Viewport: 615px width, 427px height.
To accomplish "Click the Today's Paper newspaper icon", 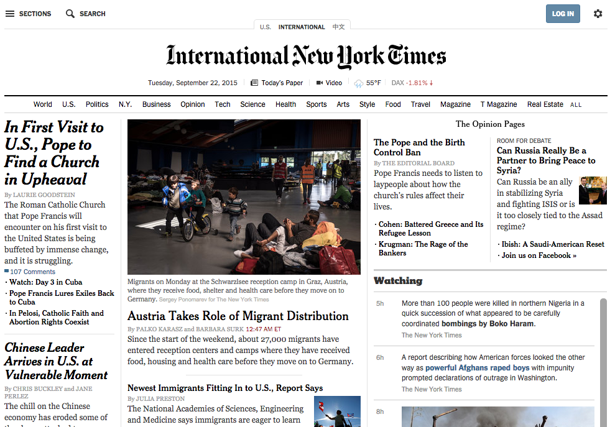I will coord(254,83).
